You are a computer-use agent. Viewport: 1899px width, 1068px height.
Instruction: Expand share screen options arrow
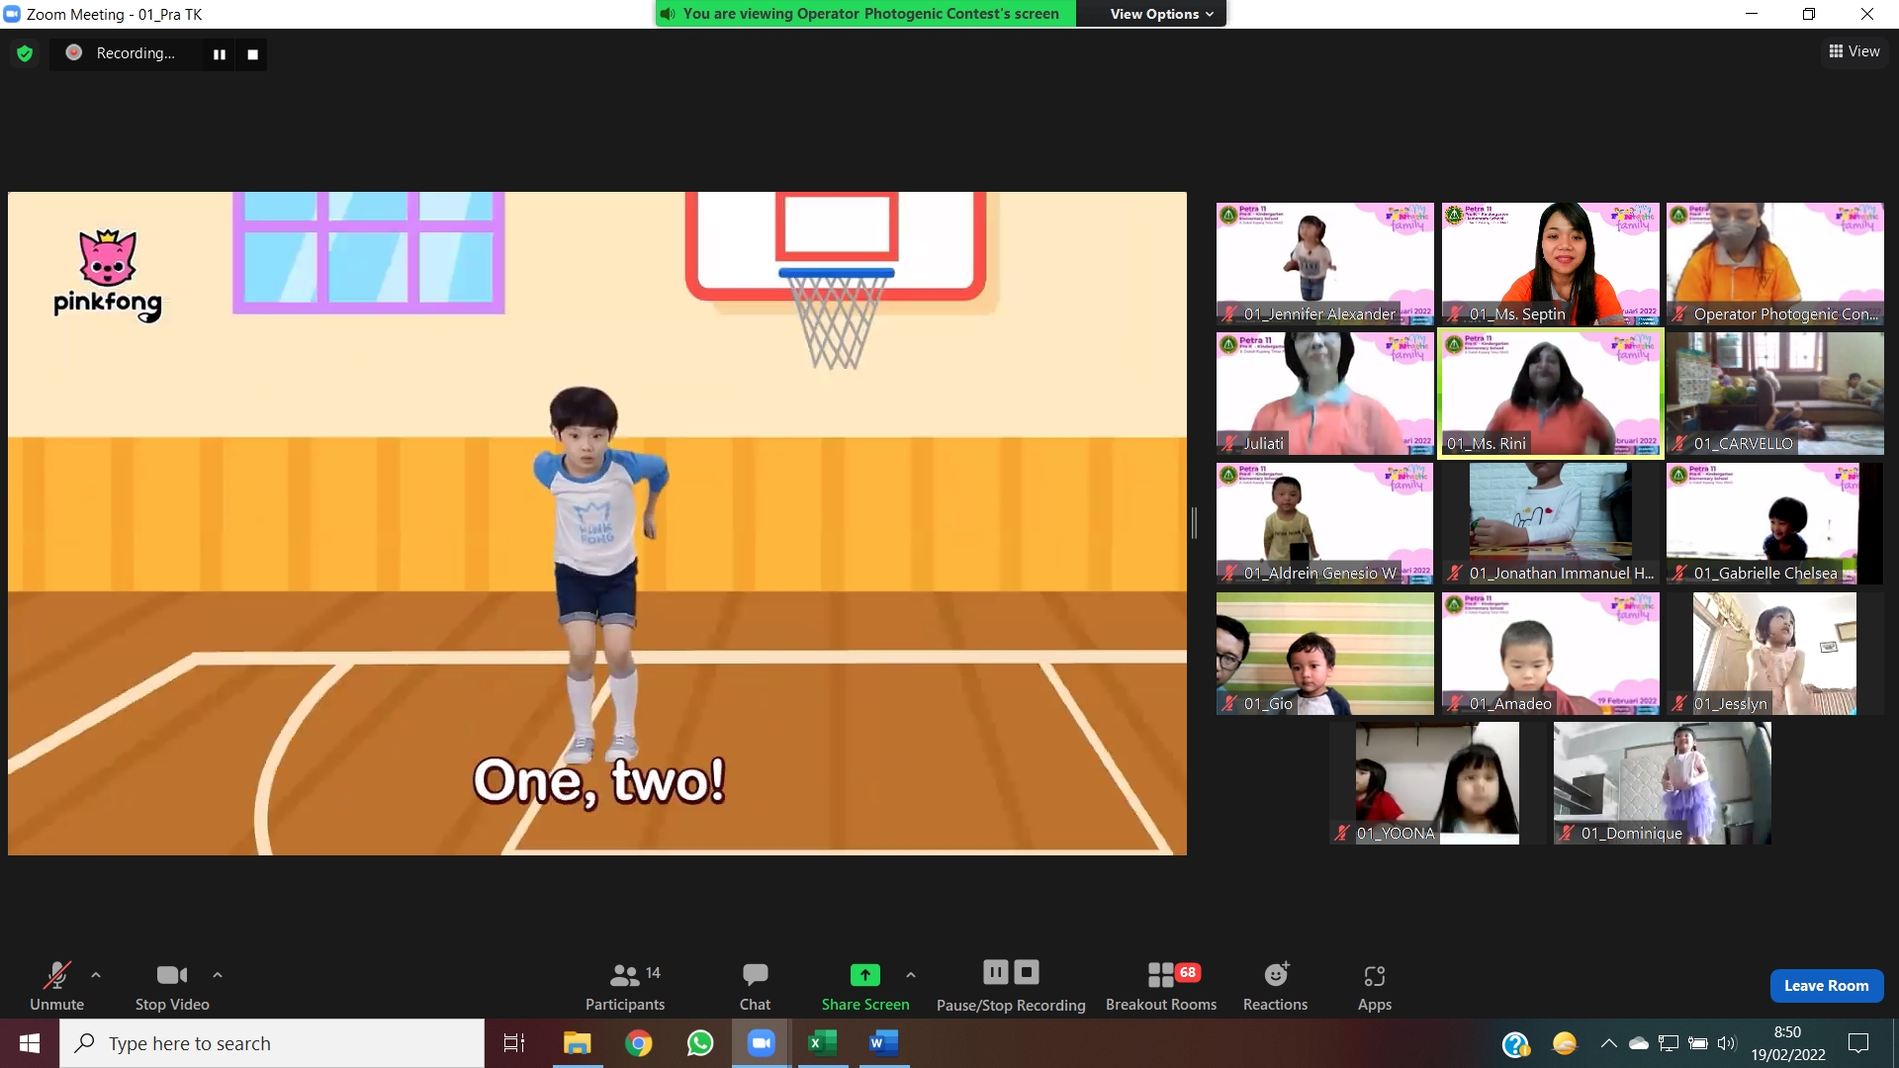pos(911,975)
